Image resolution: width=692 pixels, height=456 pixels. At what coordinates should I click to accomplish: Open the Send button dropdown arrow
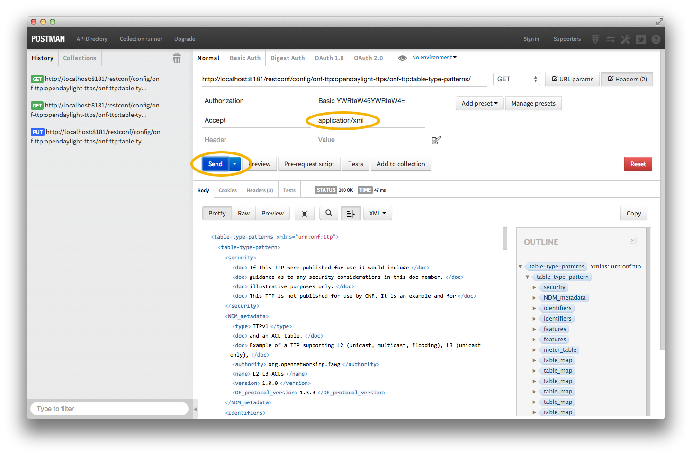coord(234,164)
